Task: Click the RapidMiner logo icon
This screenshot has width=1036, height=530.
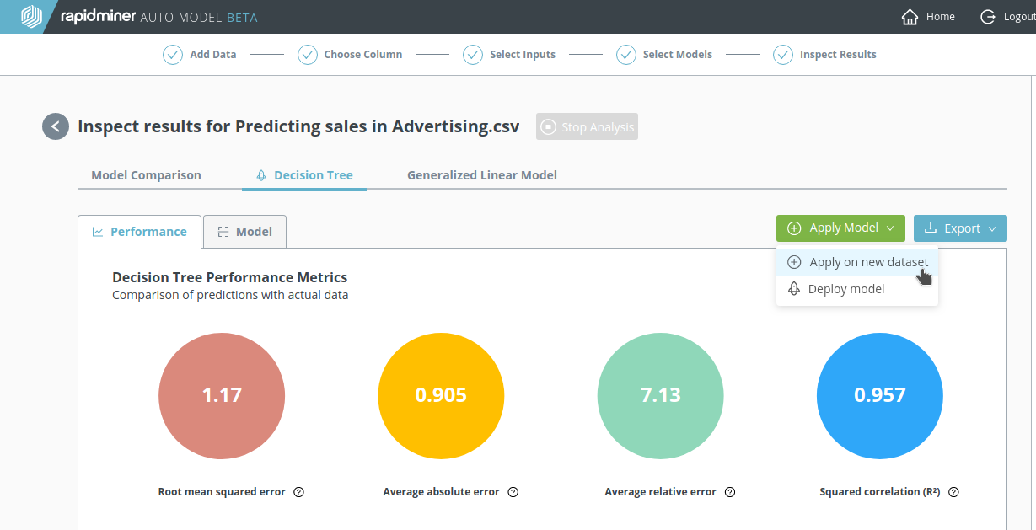Action: [x=31, y=17]
